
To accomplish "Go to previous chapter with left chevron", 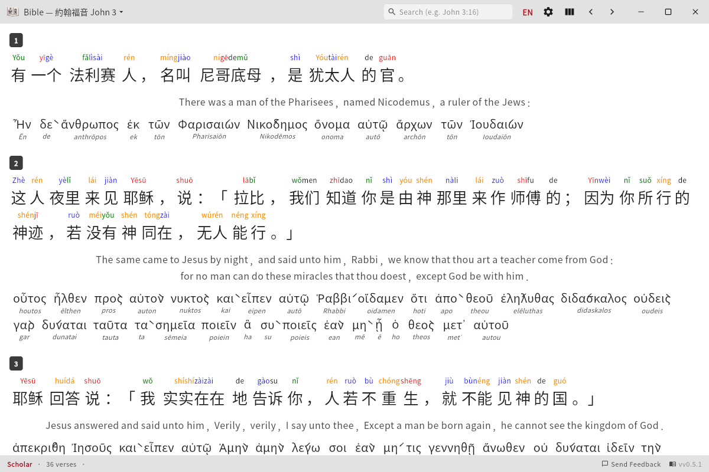I will [x=590, y=11].
